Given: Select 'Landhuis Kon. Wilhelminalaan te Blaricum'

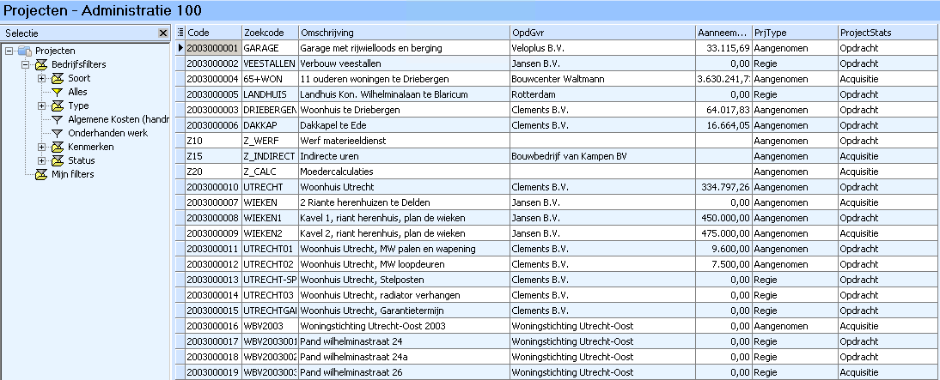Looking at the screenshot, I should 404,94.
